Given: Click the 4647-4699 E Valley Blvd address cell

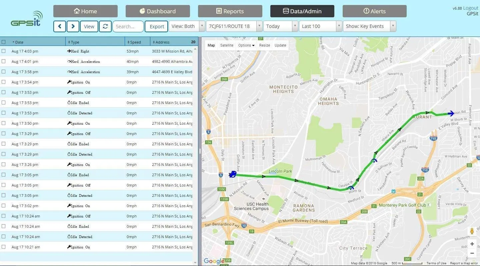Looking at the screenshot, I should pyautogui.click(x=172, y=72).
